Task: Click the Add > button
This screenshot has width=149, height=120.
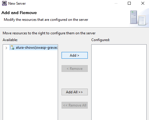Action: pyautogui.click(x=74, y=55)
